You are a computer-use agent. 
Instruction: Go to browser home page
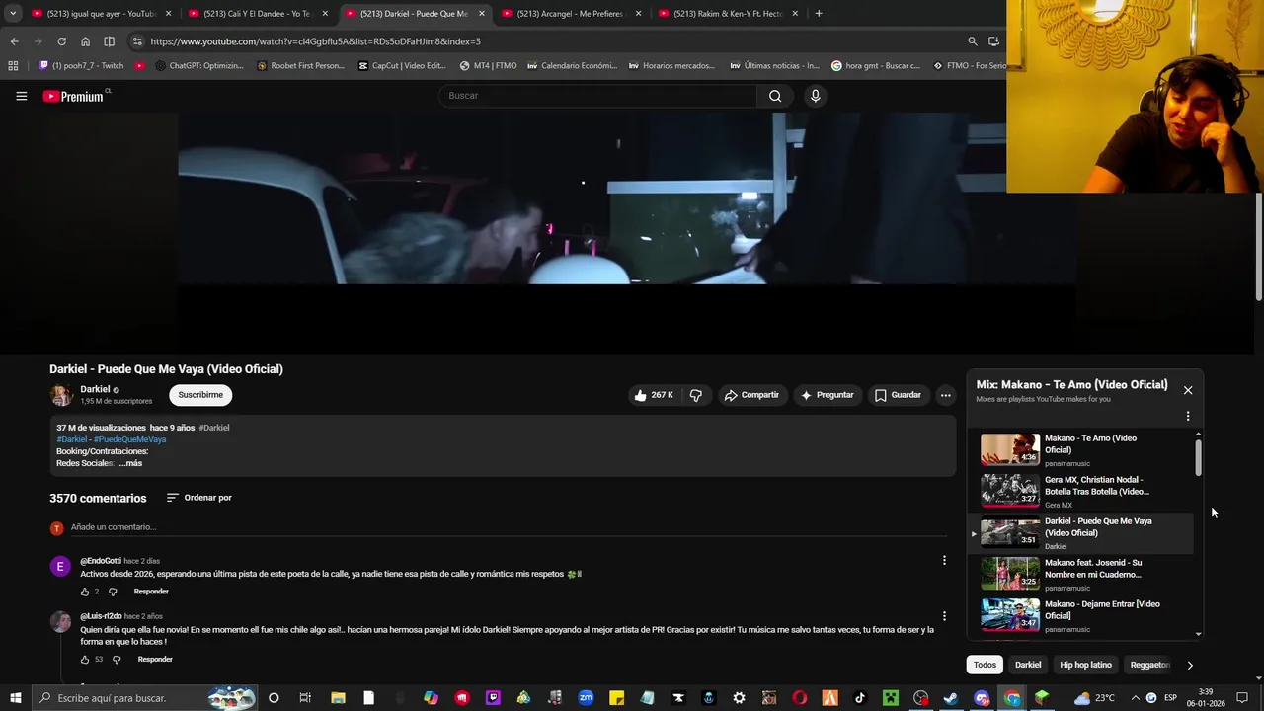pyautogui.click(x=85, y=41)
